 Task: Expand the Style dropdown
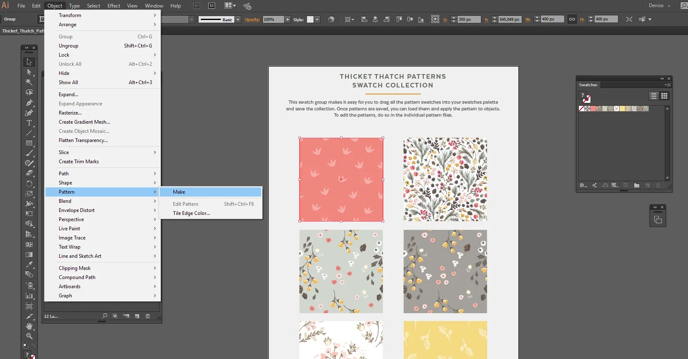coord(317,19)
